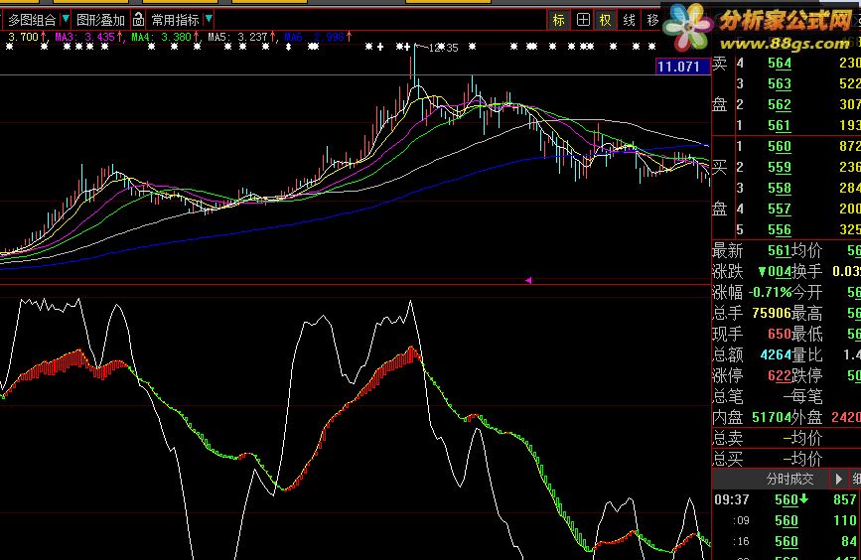The image size is (861, 560).
Task: Click the 涨幅 percentage -0.71%
Action: (x=770, y=293)
